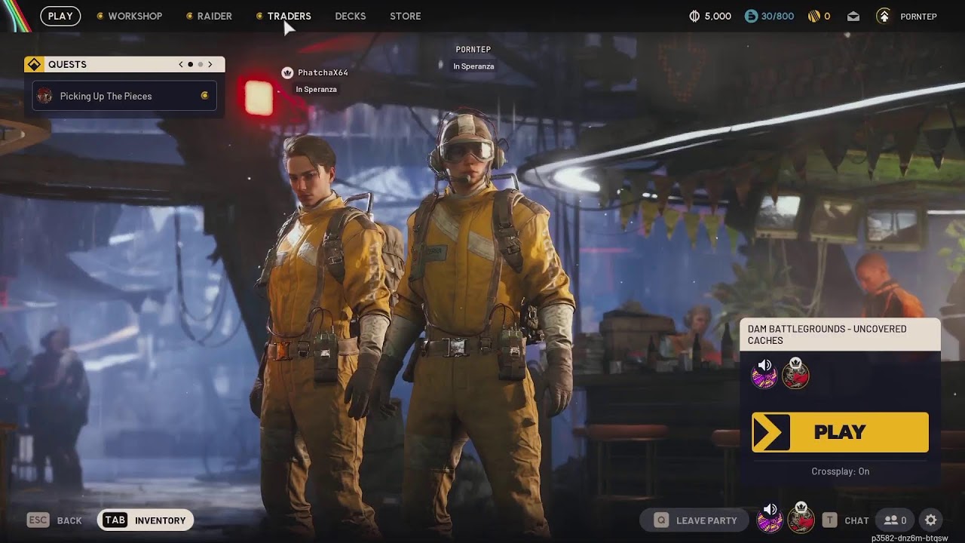
Task: Open the mail inbox envelope icon
Action: pyautogui.click(x=853, y=16)
